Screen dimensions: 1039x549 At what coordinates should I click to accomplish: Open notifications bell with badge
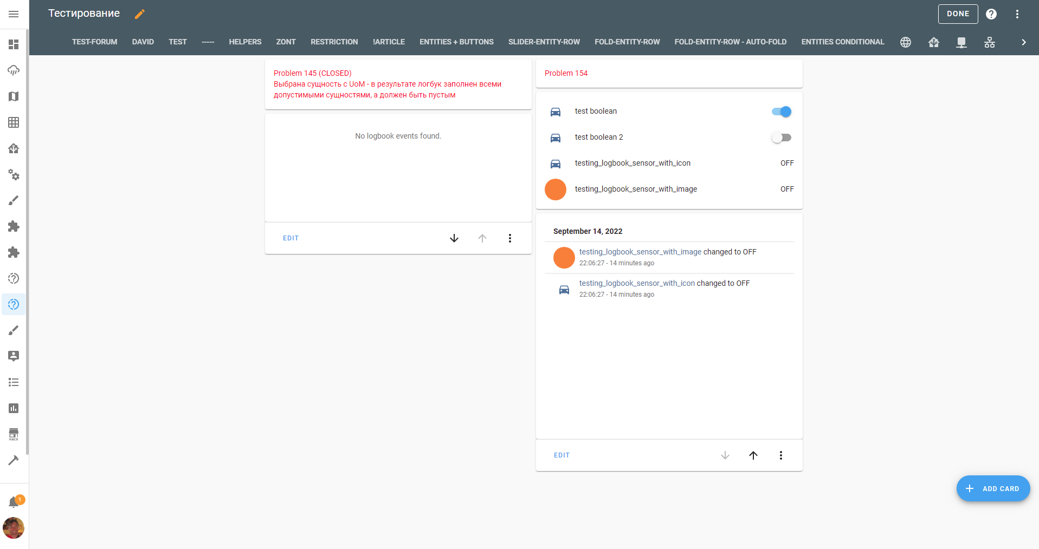[x=15, y=502]
